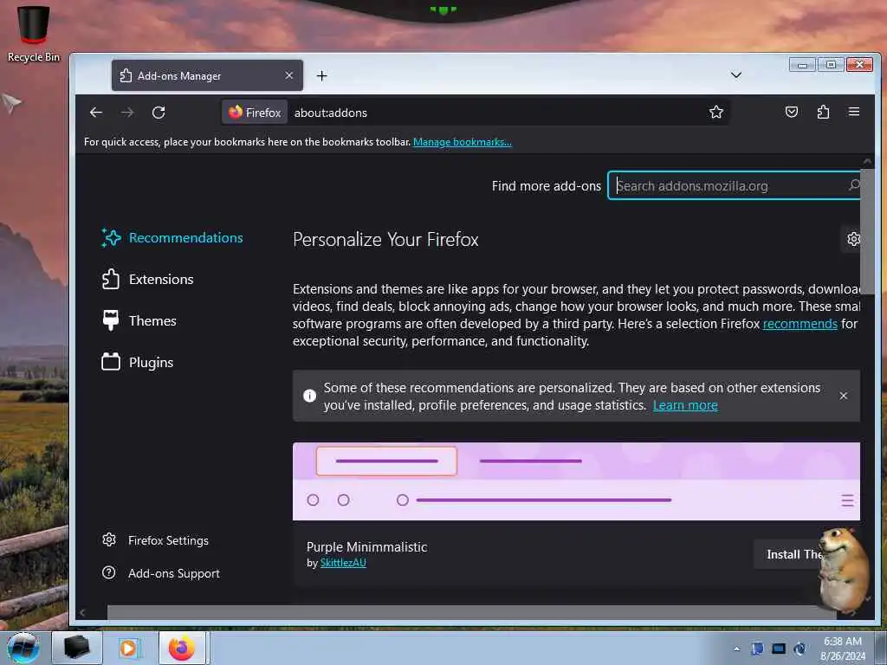887x665 pixels.
Task: Click the clock showing 6:38 AM
Action: coord(843,648)
